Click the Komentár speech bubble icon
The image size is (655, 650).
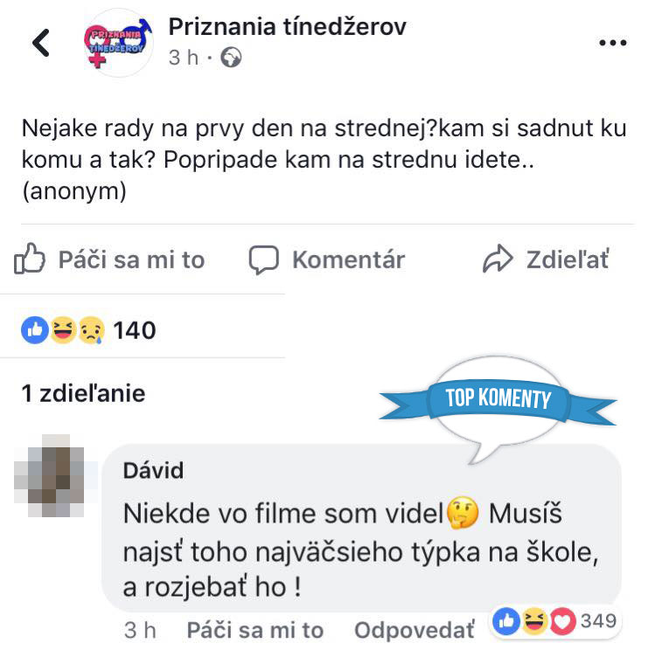[x=263, y=259]
